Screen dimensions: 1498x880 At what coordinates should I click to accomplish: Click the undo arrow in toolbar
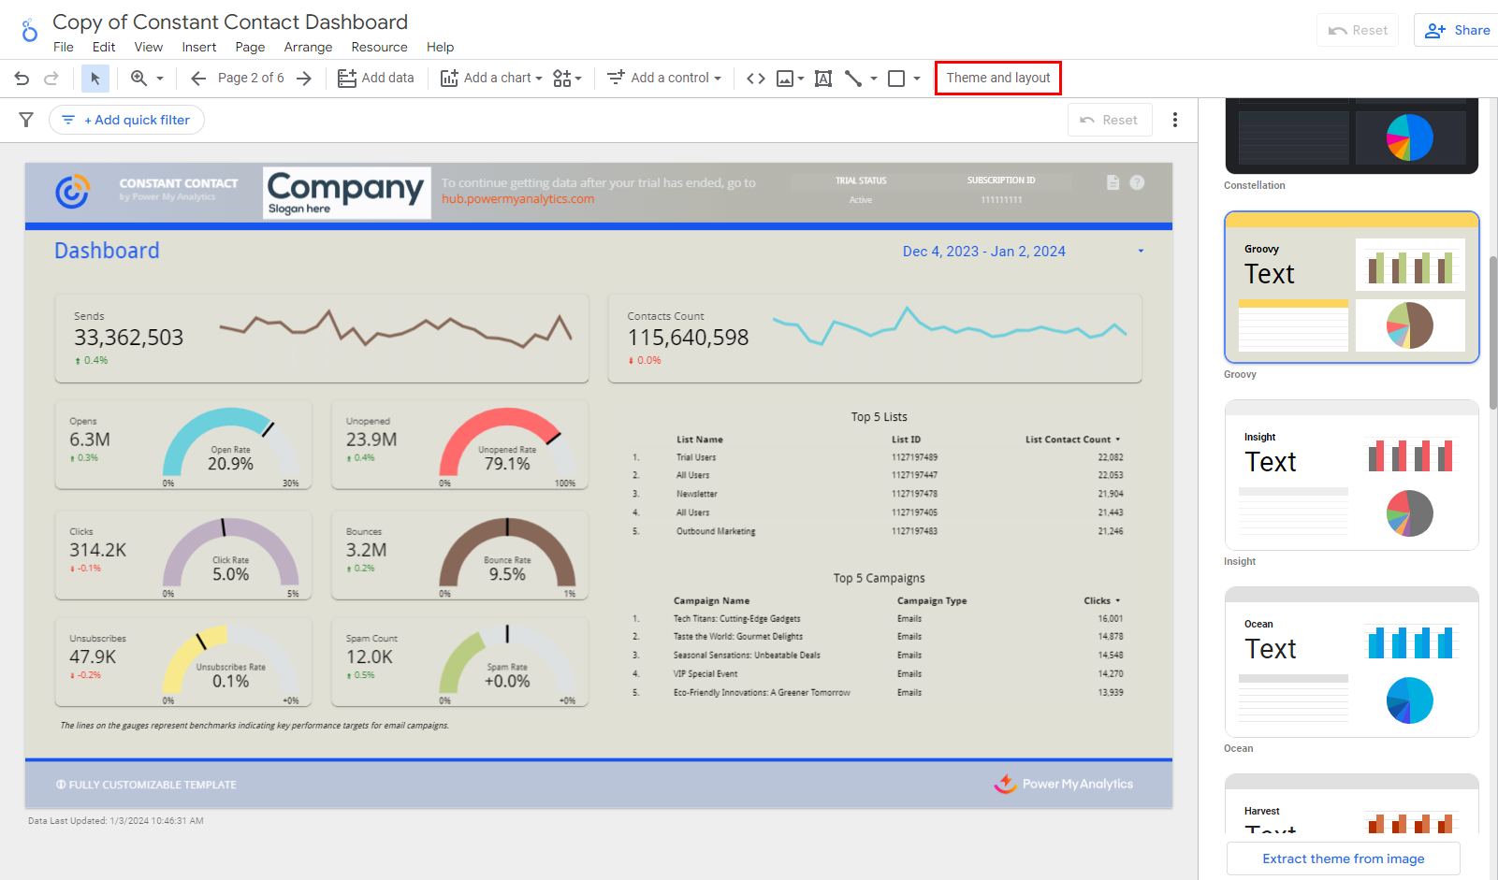point(22,79)
